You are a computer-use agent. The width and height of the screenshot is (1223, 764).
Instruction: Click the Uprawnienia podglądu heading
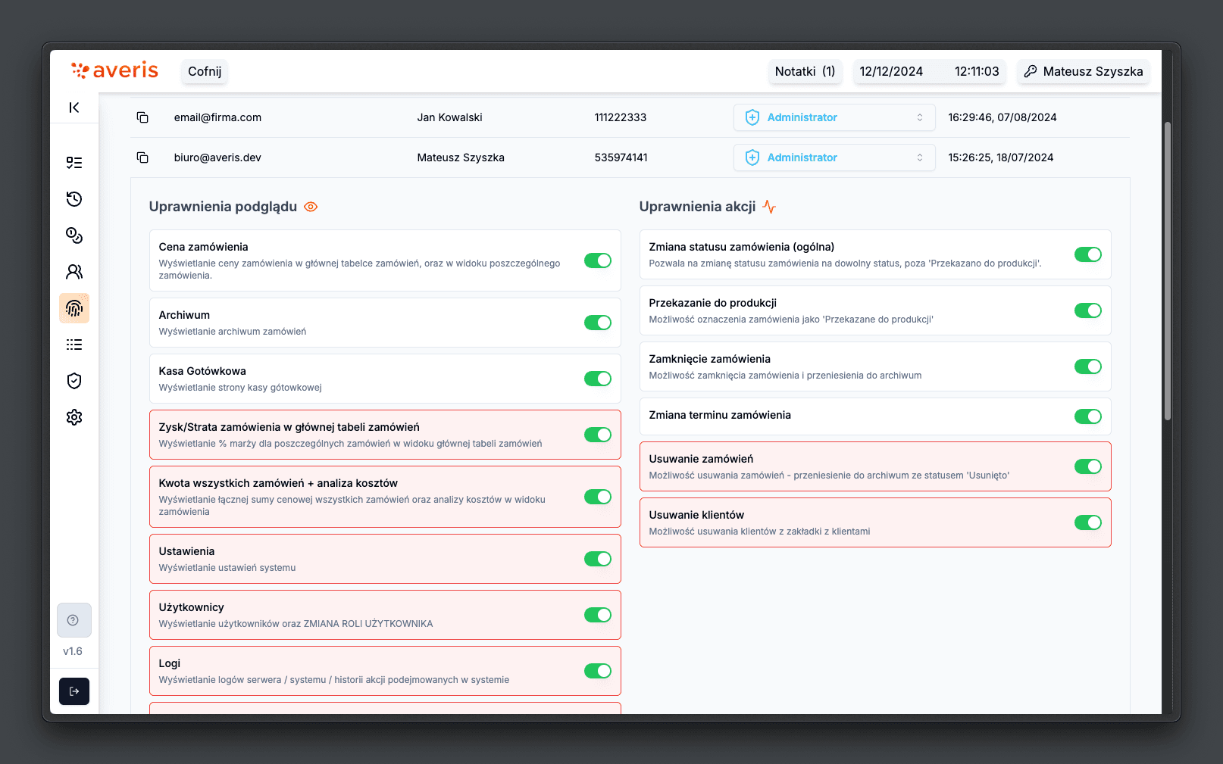pos(223,207)
